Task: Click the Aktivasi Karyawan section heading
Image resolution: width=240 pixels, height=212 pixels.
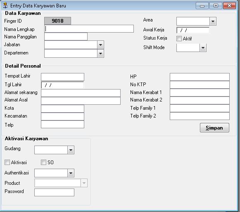Action: [x=26, y=139]
